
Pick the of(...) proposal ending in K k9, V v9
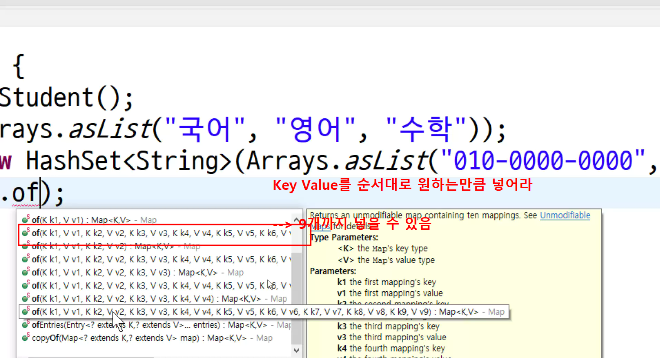click(x=264, y=312)
